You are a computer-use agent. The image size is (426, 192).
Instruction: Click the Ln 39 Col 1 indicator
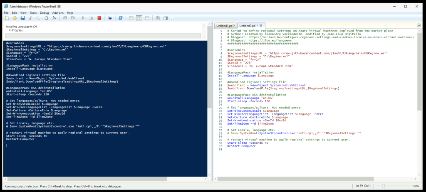pyautogui.click(x=363, y=186)
